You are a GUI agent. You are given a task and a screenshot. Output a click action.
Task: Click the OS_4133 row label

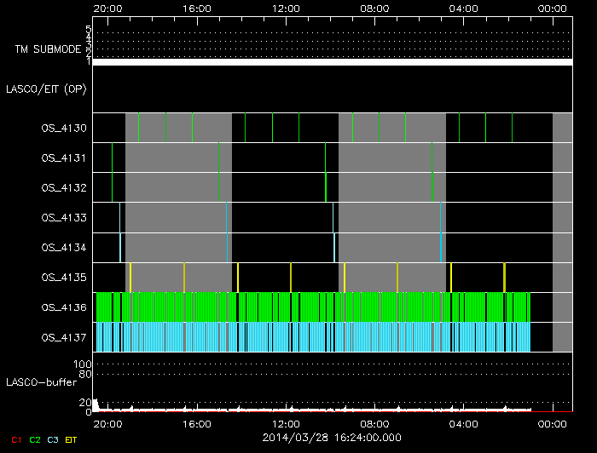(63, 218)
